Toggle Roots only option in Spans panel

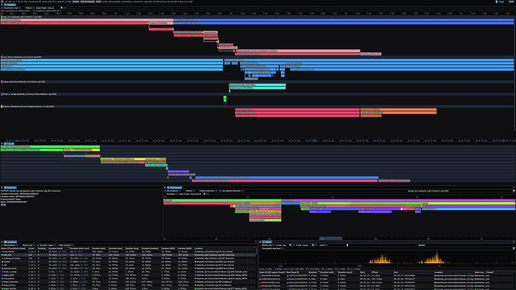point(268,245)
